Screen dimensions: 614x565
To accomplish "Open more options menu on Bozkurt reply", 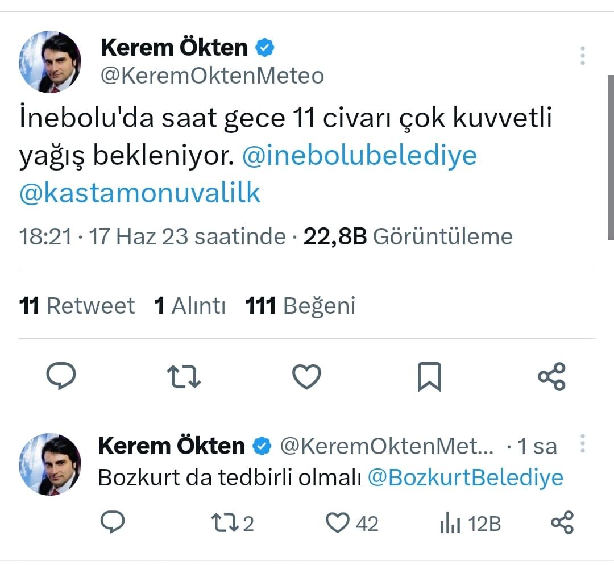I will coord(582,443).
